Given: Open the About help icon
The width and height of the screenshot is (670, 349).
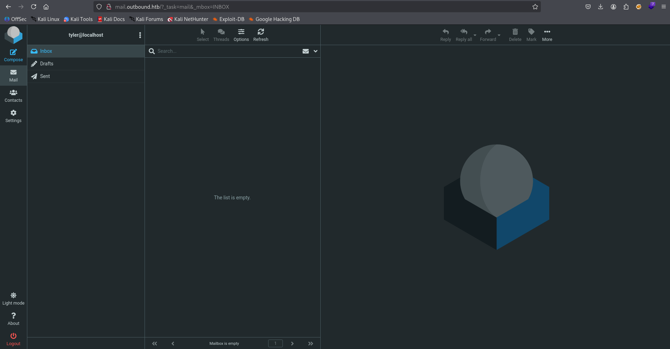Looking at the screenshot, I should tap(13, 319).
